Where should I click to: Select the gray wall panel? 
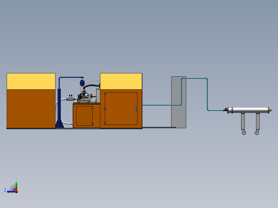(178, 102)
